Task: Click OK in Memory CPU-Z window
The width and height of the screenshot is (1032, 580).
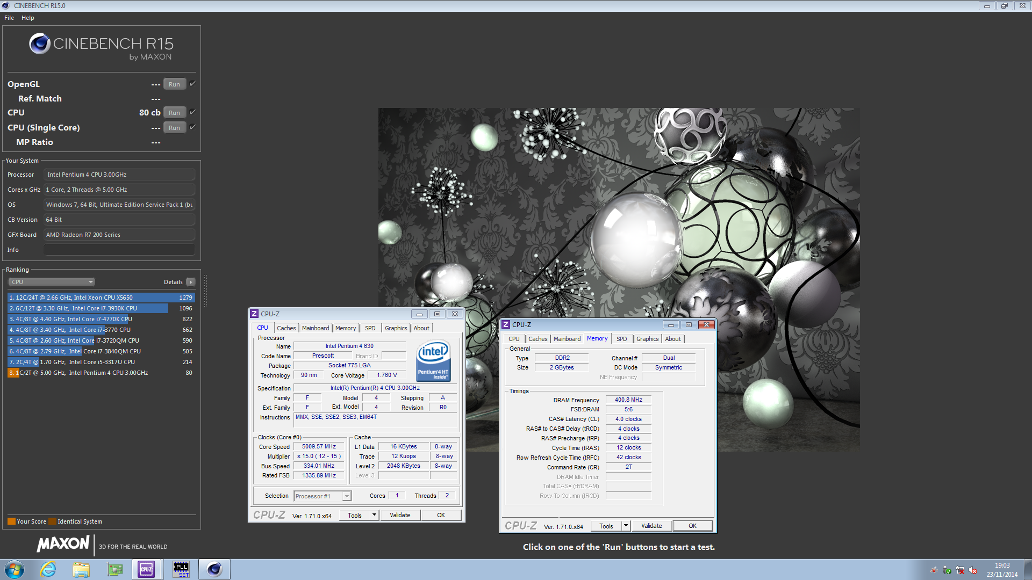Action: click(x=693, y=526)
